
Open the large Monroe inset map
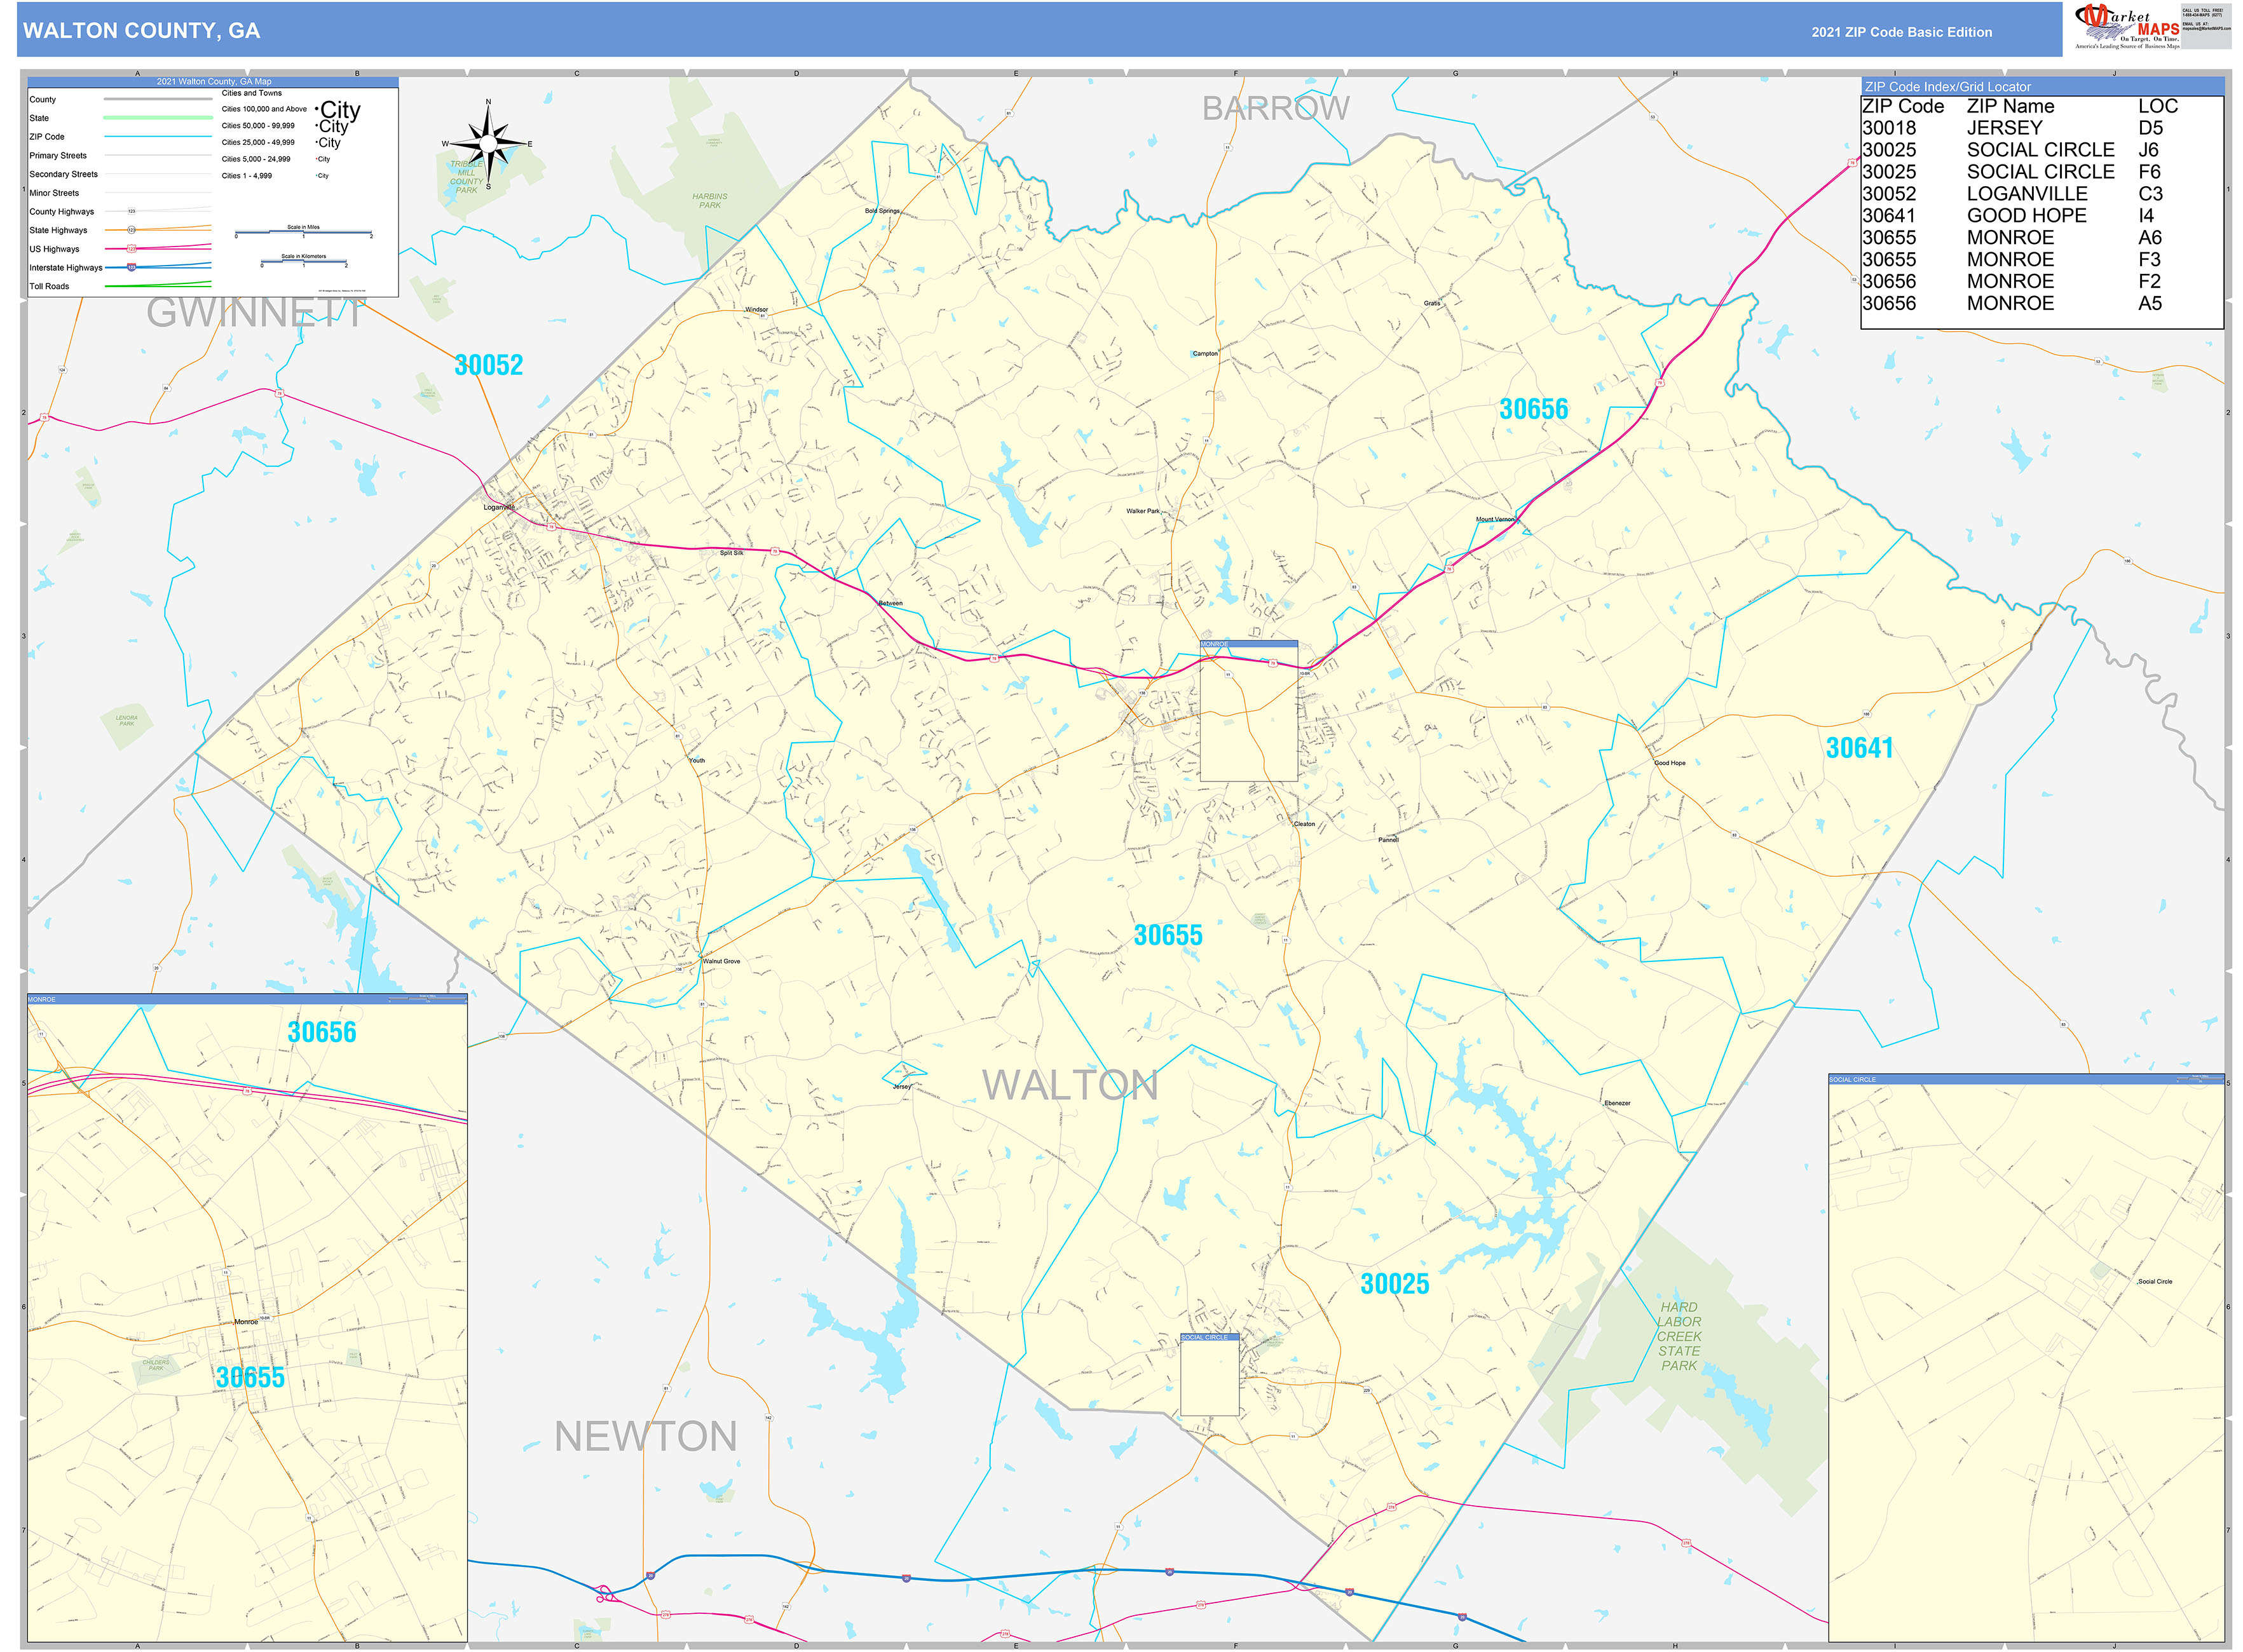(x=247, y=1318)
